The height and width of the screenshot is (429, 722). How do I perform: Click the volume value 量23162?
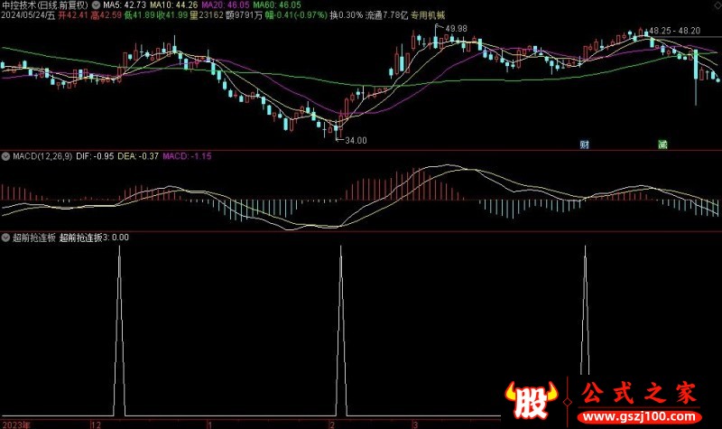point(207,15)
